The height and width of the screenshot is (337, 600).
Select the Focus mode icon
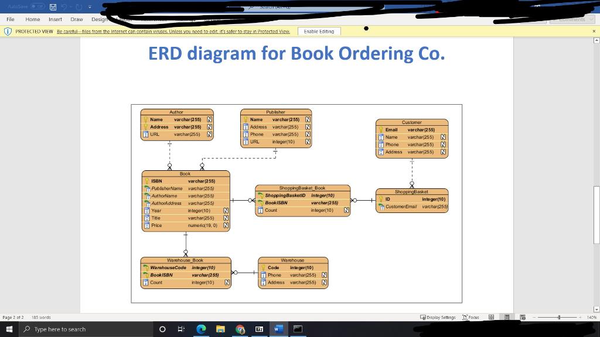click(471, 317)
